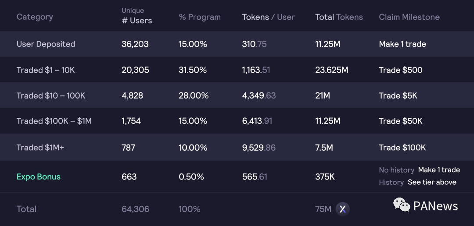Click the 375K total tokens value
Image resolution: width=474 pixels, height=226 pixels.
tap(325, 177)
